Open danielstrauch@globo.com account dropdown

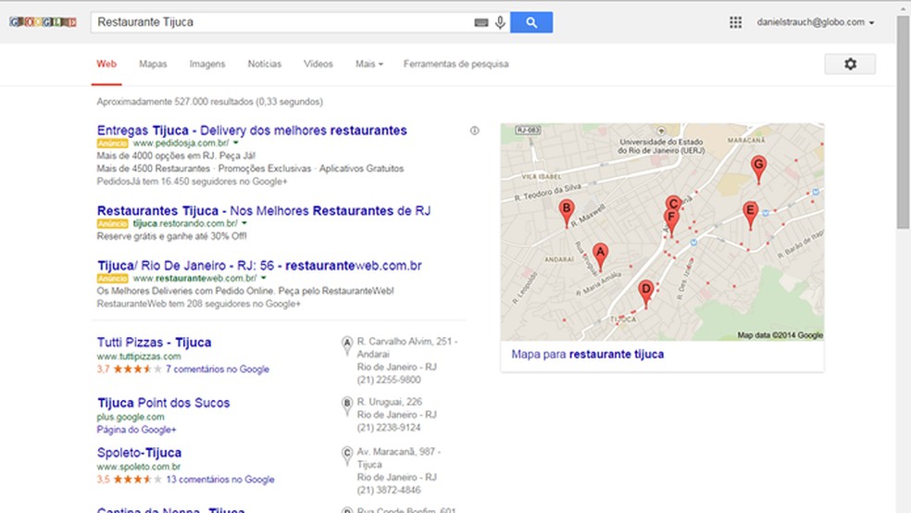(x=815, y=22)
